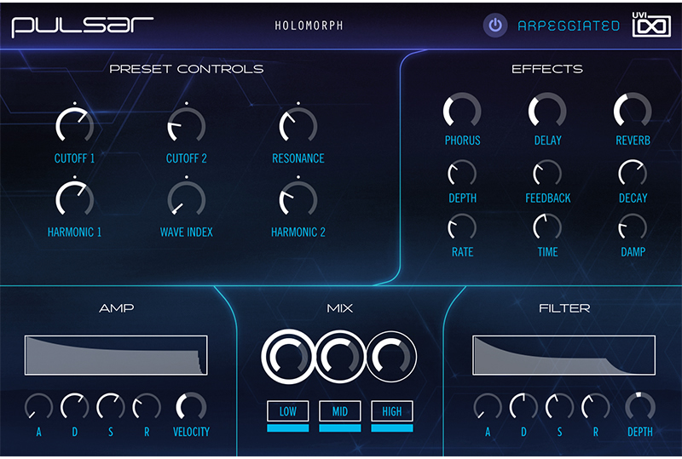Toggle the Arpeggiated power button
The image size is (682, 459).
[495, 26]
